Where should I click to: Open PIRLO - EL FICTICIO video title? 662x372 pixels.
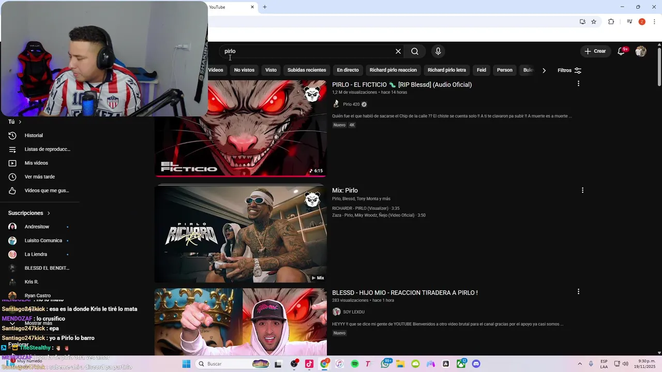(402, 85)
